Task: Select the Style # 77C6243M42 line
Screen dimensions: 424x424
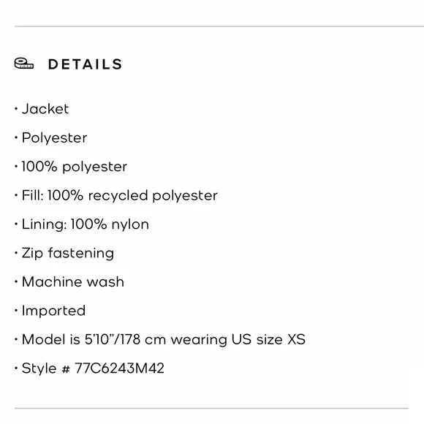Action: pos(93,368)
